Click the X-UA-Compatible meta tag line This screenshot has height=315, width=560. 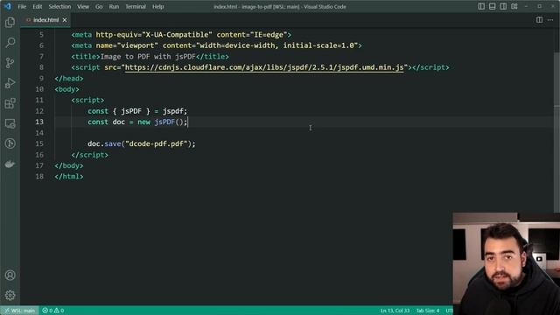point(181,35)
